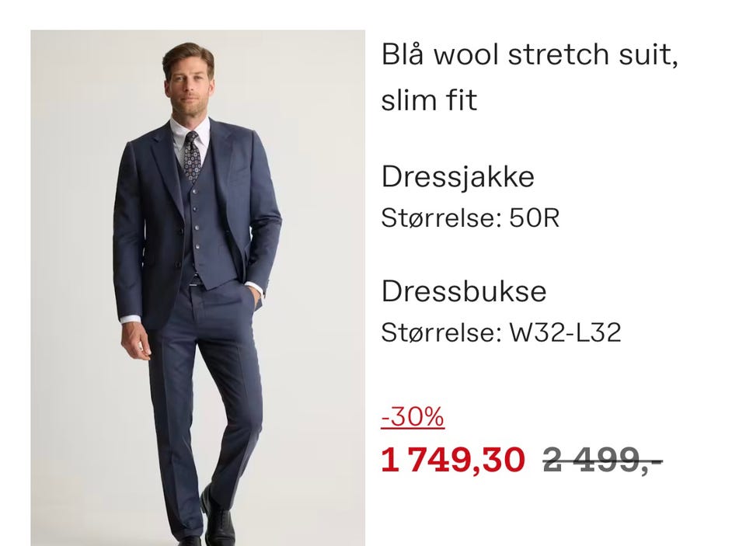Click Dressbukse size W32-L32 text
Screen dimensions: 746x546
pyautogui.click(x=501, y=332)
